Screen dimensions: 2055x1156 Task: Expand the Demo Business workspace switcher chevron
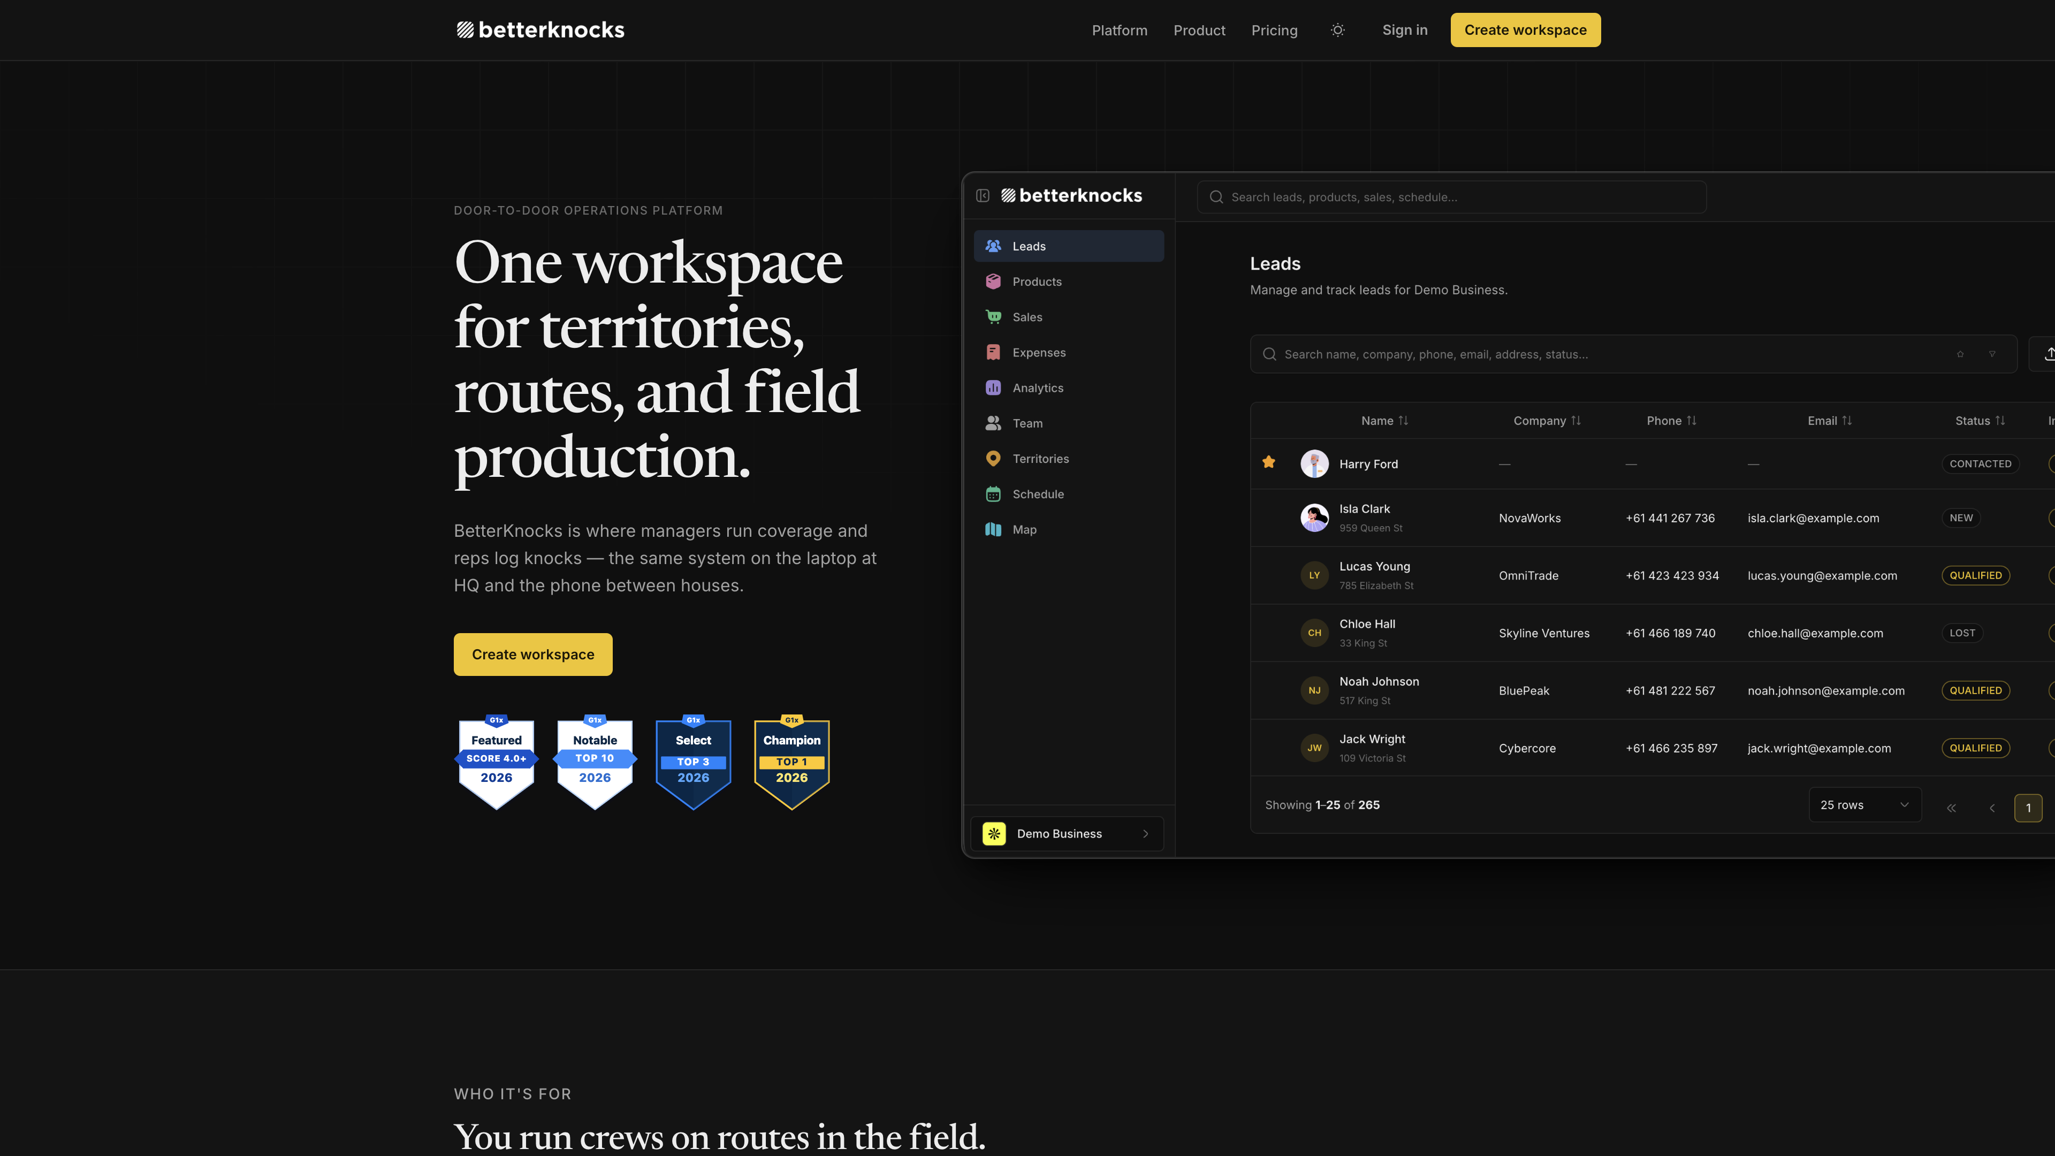[1146, 834]
